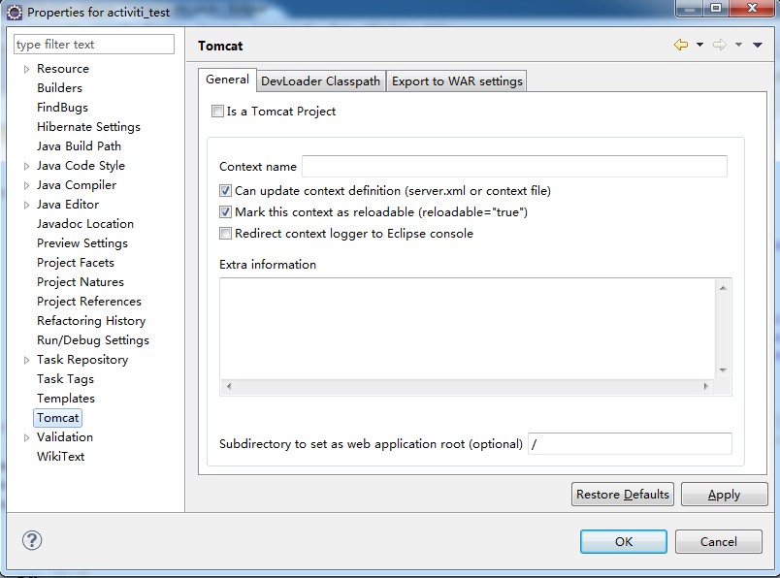Switch to the General tab
Image resolution: width=780 pixels, height=578 pixels.
[x=227, y=80]
